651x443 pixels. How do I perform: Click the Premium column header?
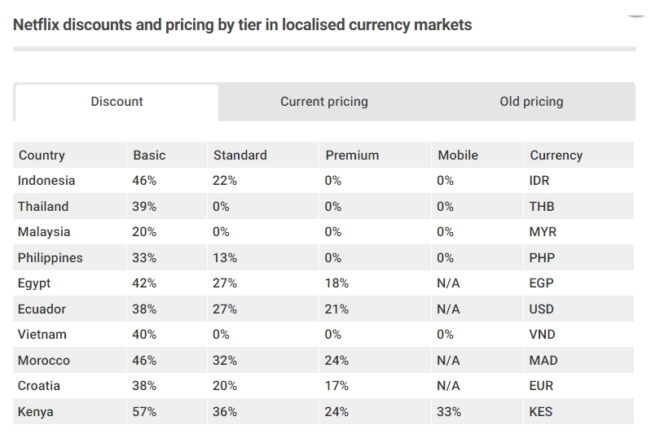point(352,155)
